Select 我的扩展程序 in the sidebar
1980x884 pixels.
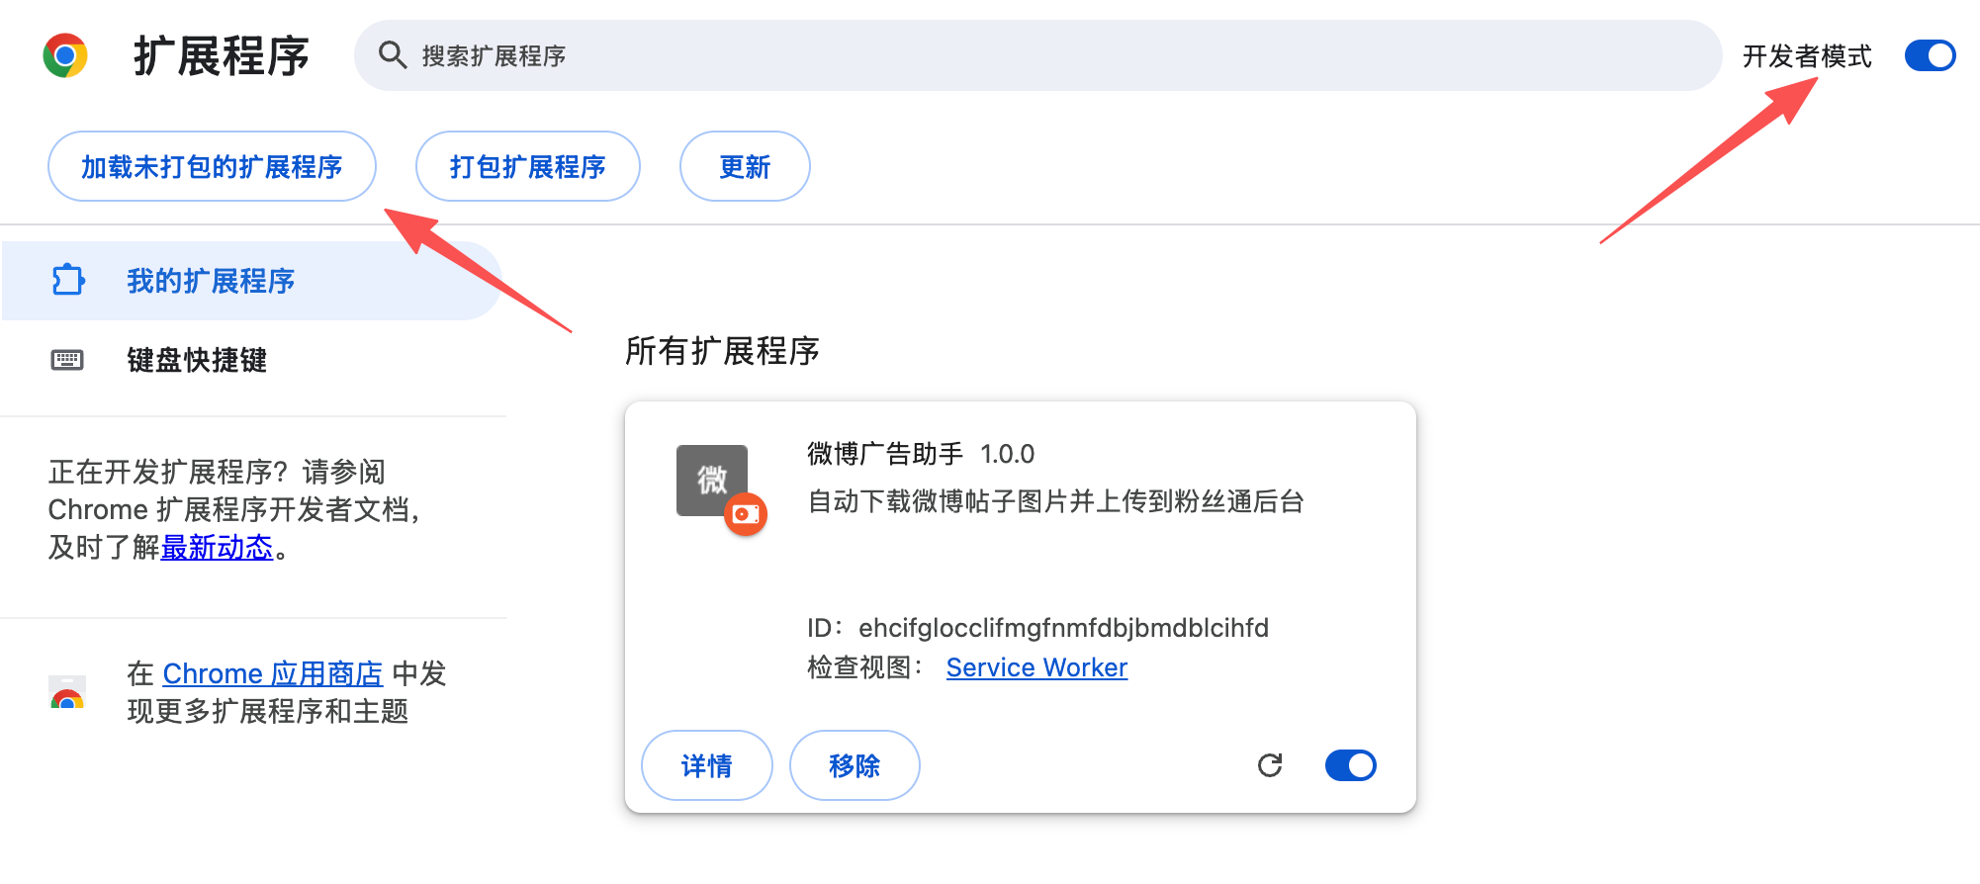click(210, 281)
